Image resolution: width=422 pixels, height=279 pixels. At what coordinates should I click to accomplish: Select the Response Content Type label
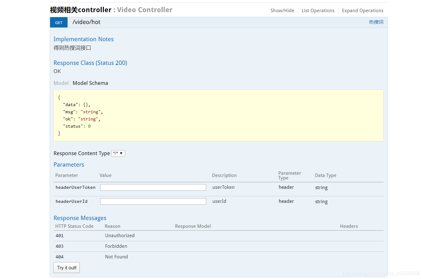pyautogui.click(x=82, y=153)
